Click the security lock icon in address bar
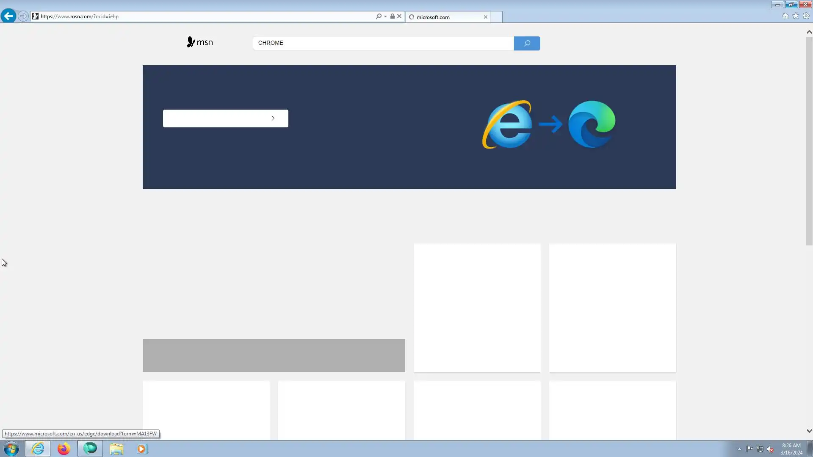 click(x=393, y=16)
